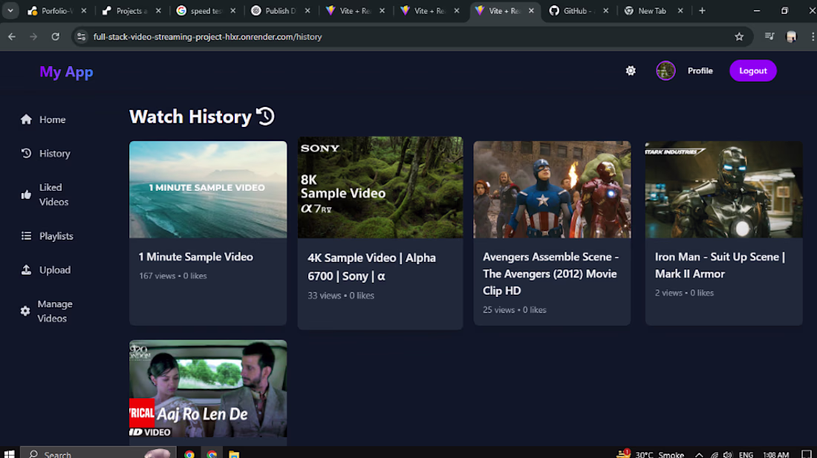This screenshot has width=817, height=458.
Task: Open the media control icon in toolbar
Action: 769,36
